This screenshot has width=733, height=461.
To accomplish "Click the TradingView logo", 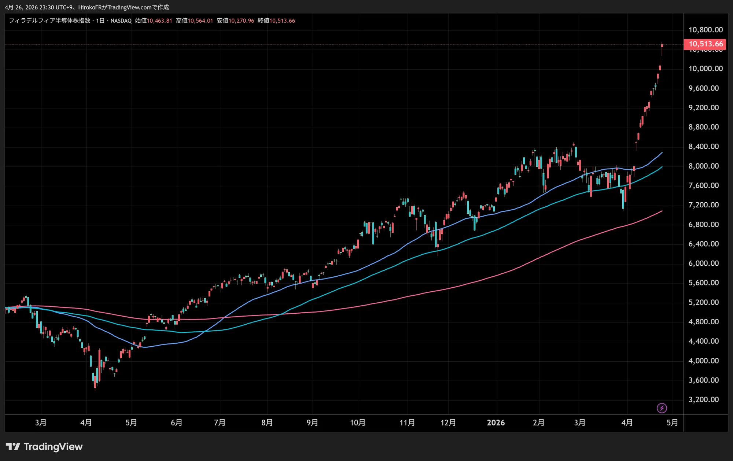I will 44,446.
